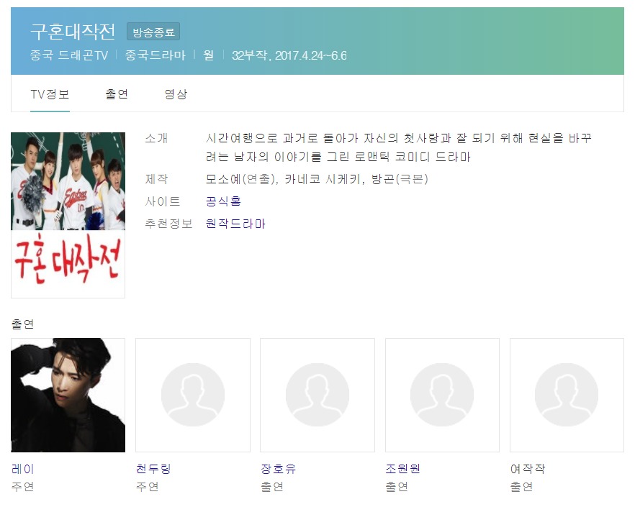Open the 공식홈 official site link

coord(223,201)
